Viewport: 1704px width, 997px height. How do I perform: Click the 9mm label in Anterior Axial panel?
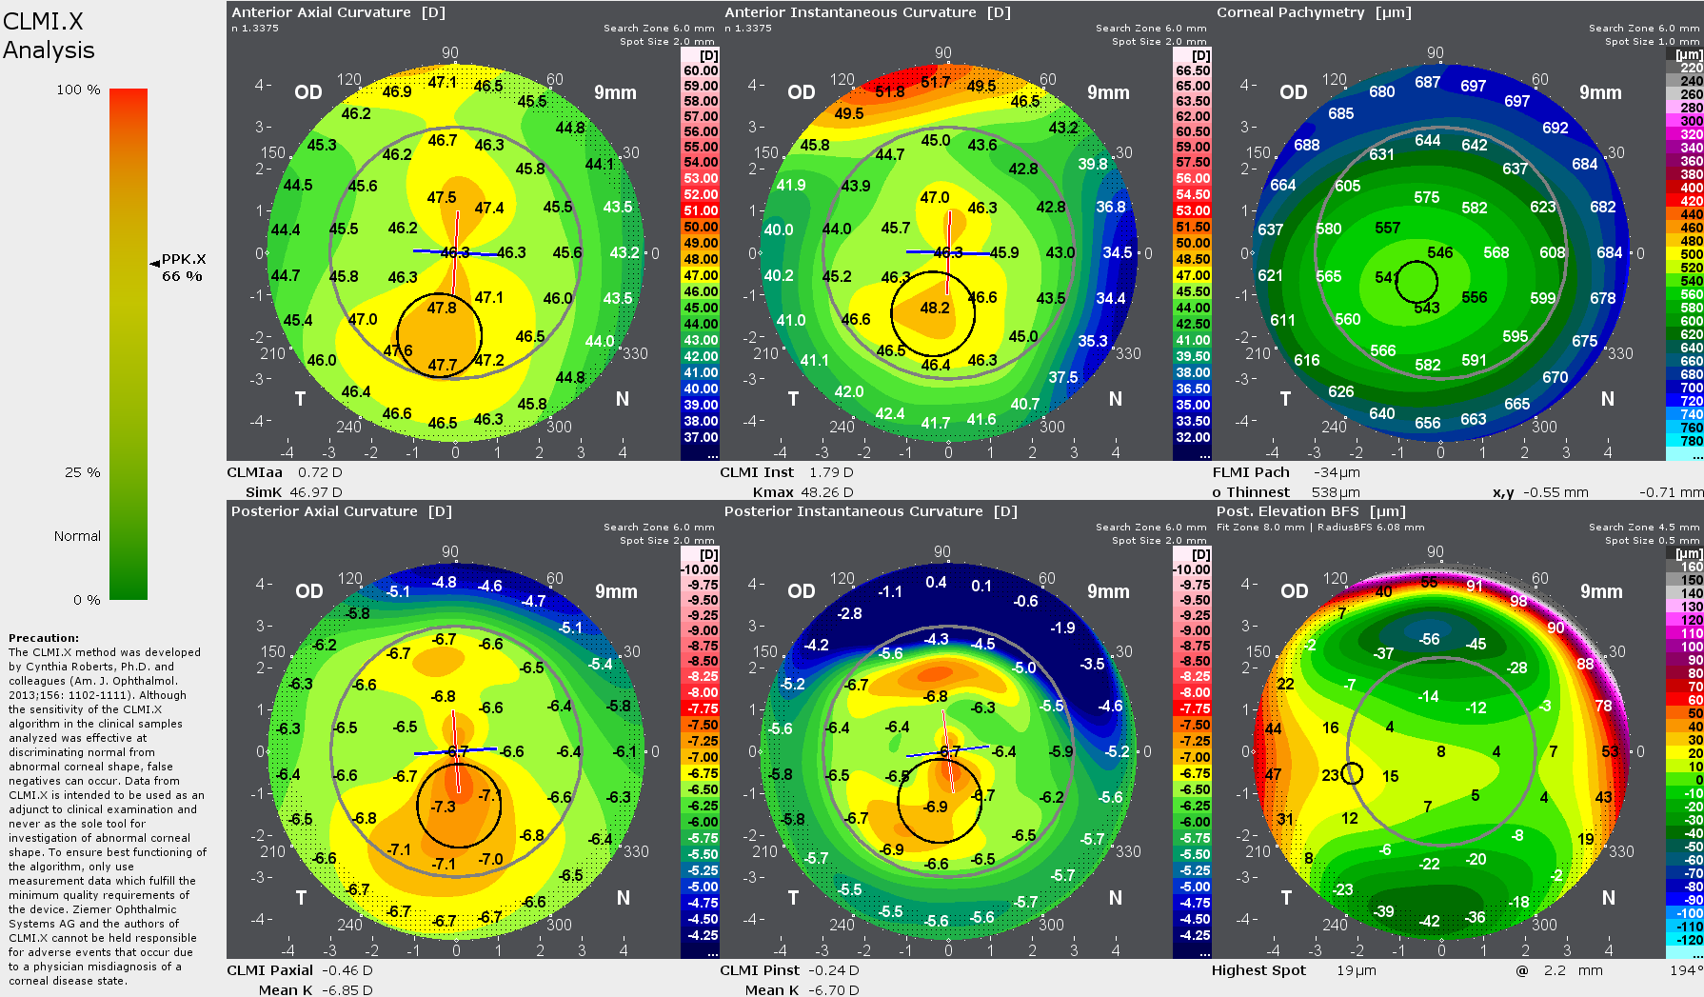click(615, 92)
